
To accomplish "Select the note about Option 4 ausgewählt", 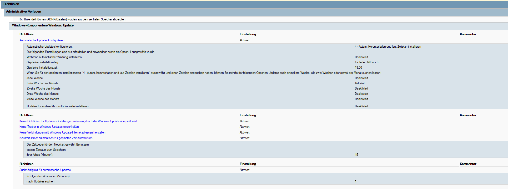I will point(91,52).
